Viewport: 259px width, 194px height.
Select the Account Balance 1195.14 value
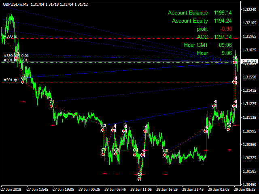pos(223,13)
